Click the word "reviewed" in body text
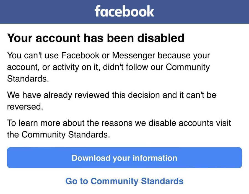 pos(92,95)
